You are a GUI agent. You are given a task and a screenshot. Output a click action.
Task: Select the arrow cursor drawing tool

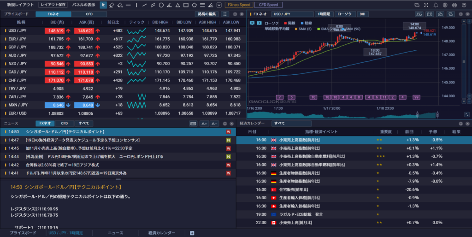pyautogui.click(x=103, y=5)
